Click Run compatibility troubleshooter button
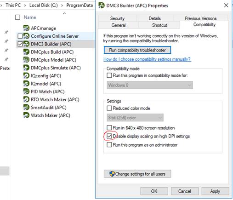The image size is (233, 200). tap(137, 50)
